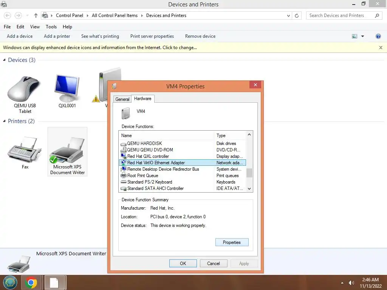Click the All Control Panel Items breadcrumb
The width and height of the screenshot is (387, 290).
pyautogui.click(x=115, y=15)
